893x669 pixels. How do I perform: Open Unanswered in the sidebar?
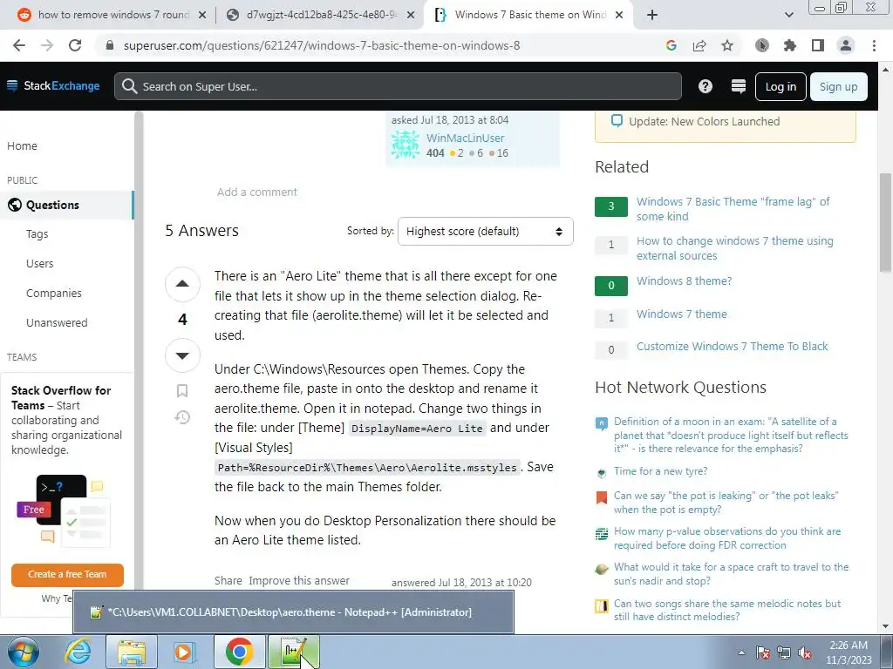point(57,322)
